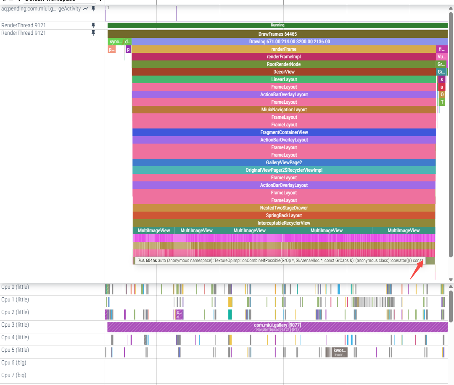Screen dimensions: 454x385
Task: Click the pinned-tracks scrollbar up arrow
Action: pyautogui.click(x=451, y=8)
